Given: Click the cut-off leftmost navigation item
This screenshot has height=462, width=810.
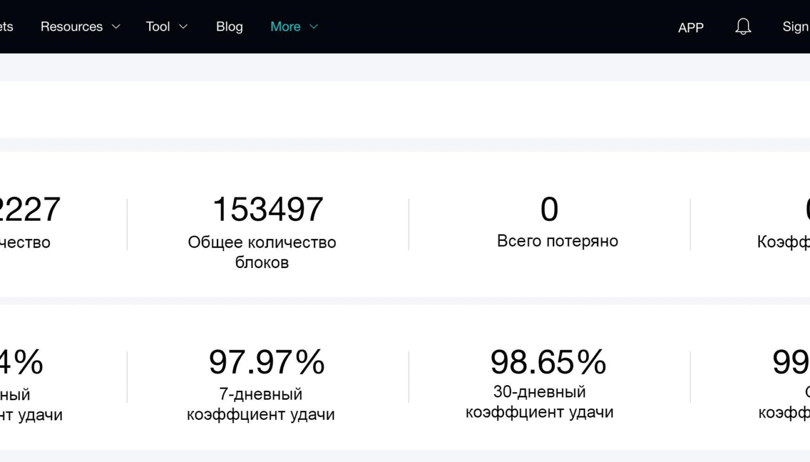Looking at the screenshot, I should pos(6,27).
